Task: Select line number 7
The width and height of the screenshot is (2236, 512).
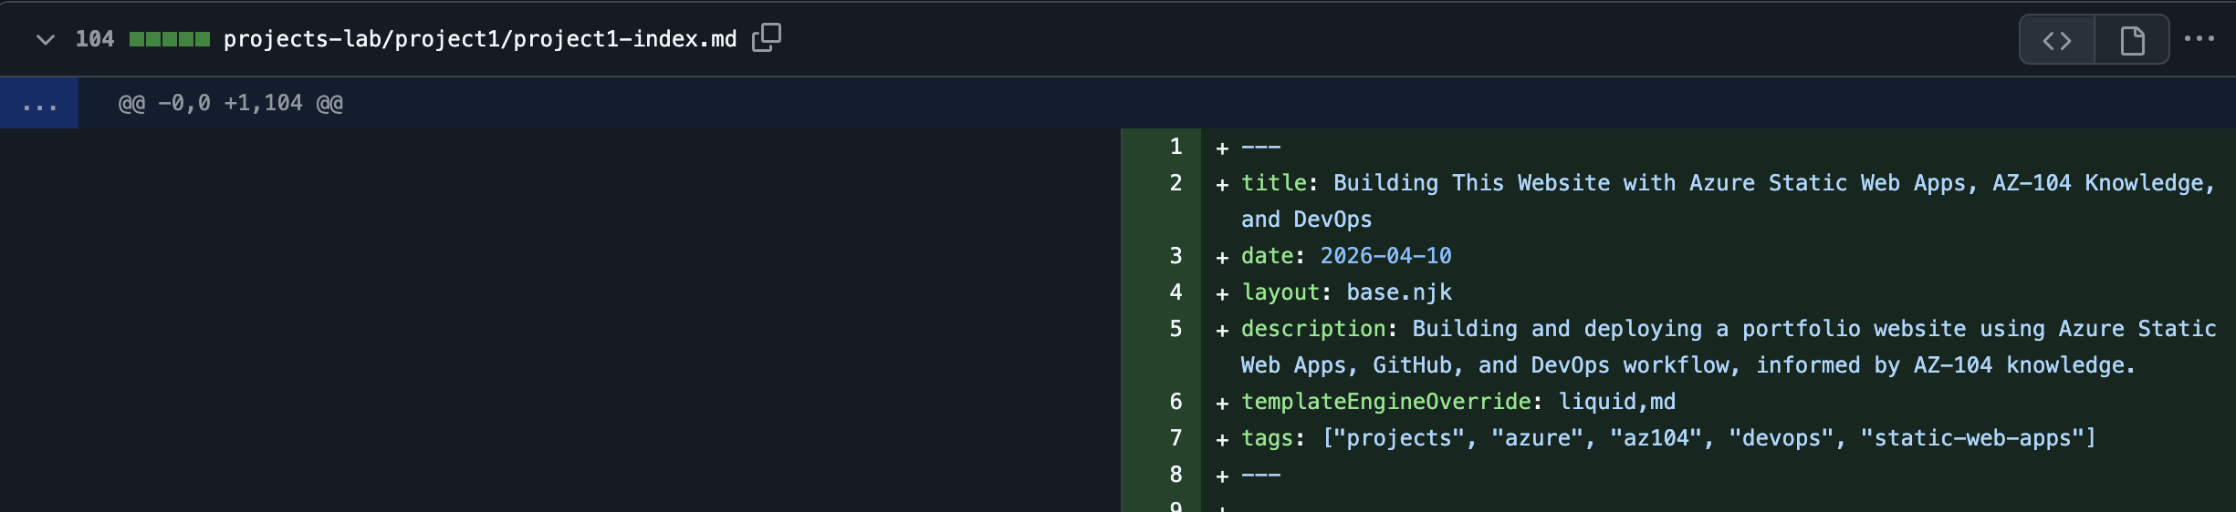Action: [1175, 438]
